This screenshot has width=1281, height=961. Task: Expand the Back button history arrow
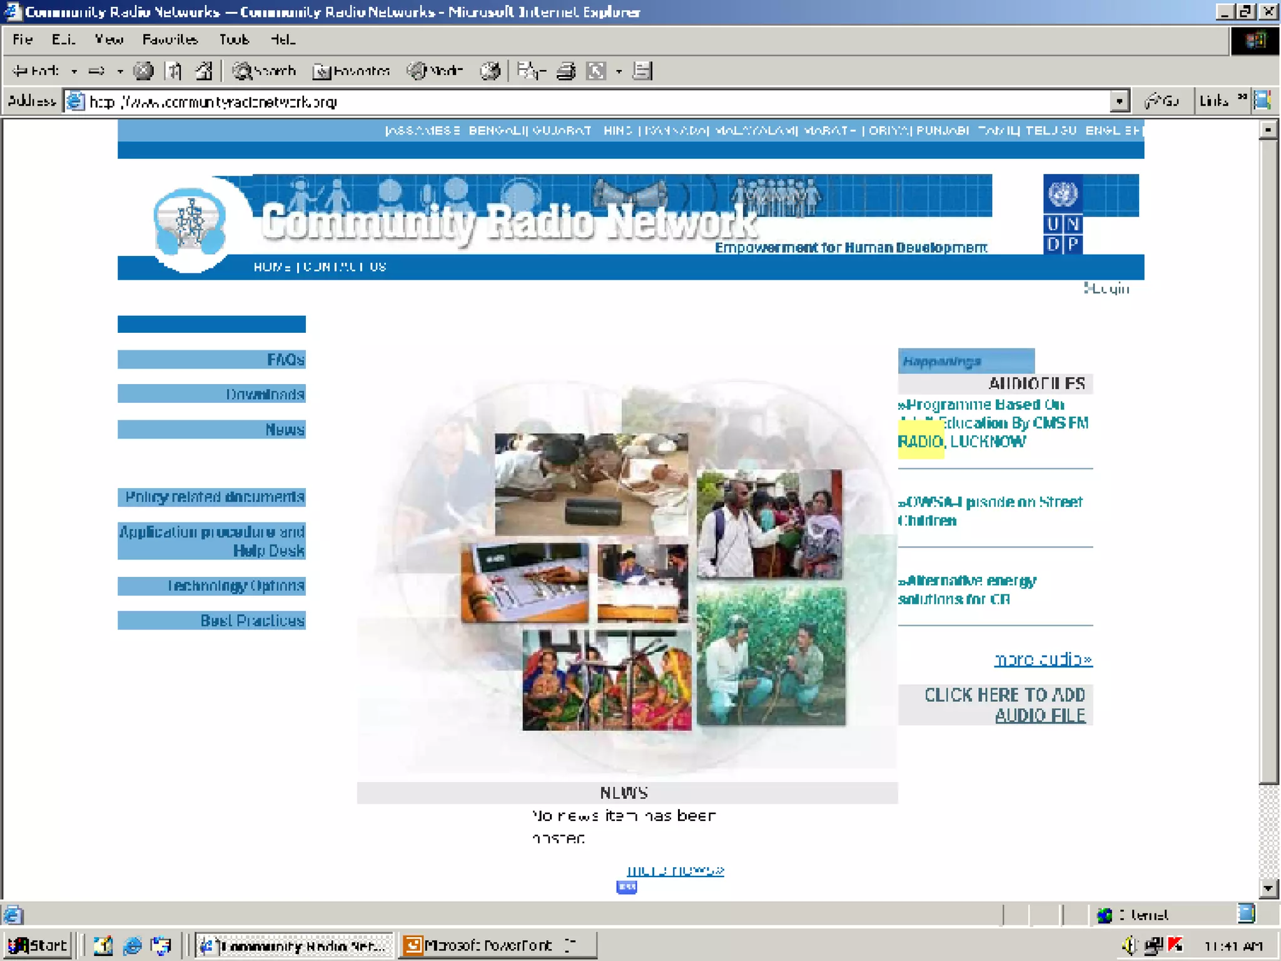click(x=74, y=71)
